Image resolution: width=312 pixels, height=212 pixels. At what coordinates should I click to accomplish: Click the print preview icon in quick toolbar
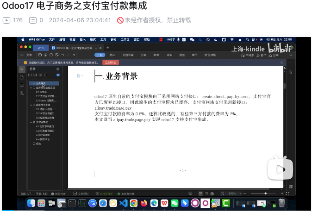coord(57,55)
